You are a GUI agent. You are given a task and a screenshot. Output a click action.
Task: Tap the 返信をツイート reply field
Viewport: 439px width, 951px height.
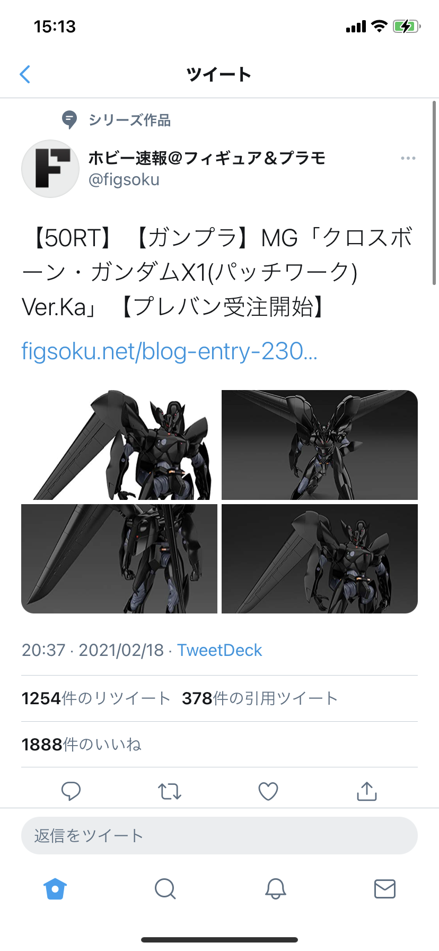pos(219,836)
